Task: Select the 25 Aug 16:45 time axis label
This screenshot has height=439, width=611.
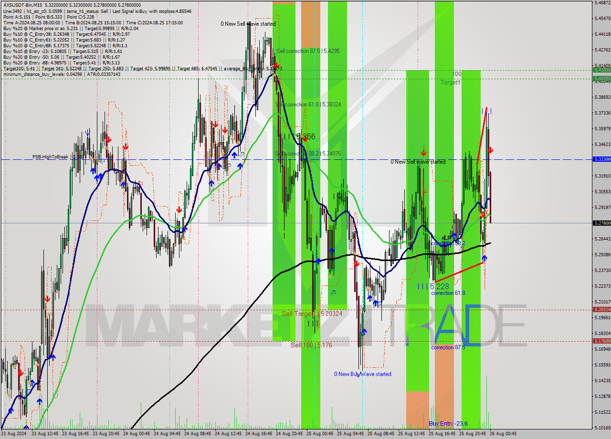Action: [x=442, y=434]
